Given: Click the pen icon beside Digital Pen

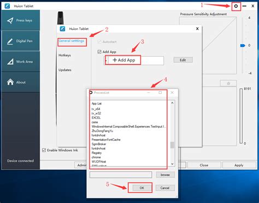Looking at the screenshot, I should 10,41.
